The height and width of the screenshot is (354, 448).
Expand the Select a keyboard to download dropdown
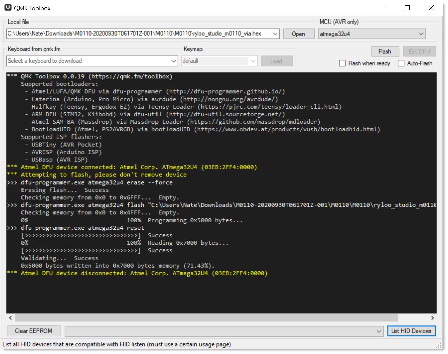(x=173, y=61)
